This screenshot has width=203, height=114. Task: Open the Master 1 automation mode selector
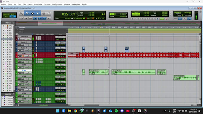(29, 39)
